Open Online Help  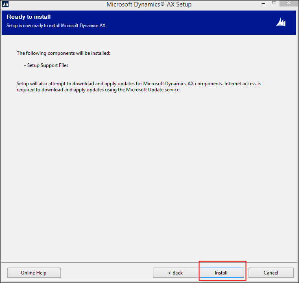34,272
